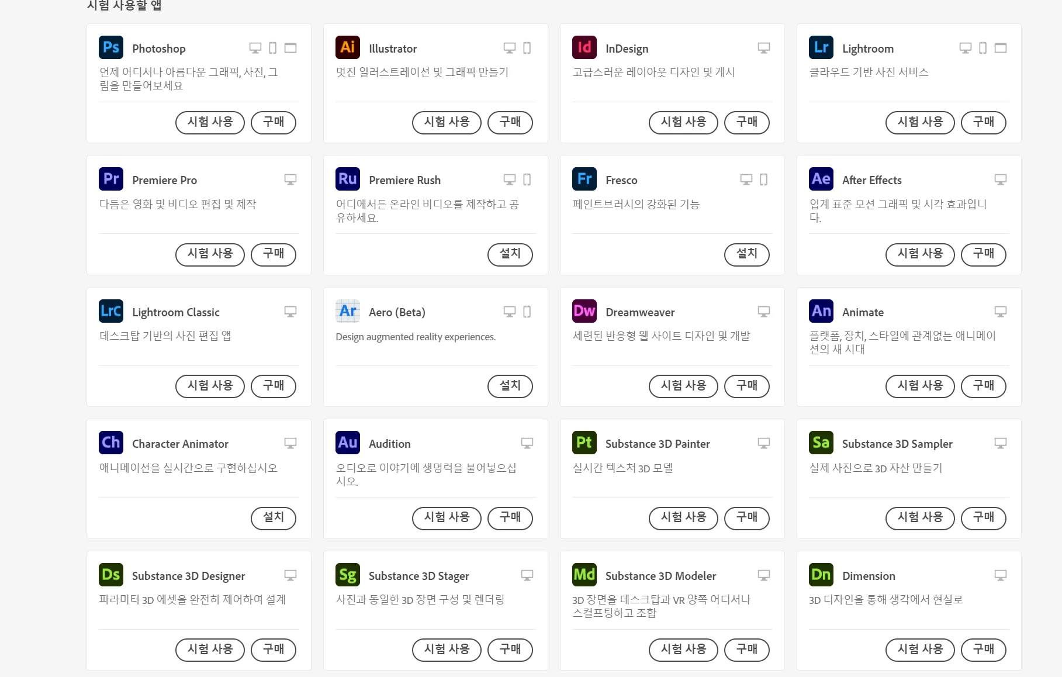Start the Lightroom Classic trial (시험 사용)
The height and width of the screenshot is (677, 1062).
[210, 386]
